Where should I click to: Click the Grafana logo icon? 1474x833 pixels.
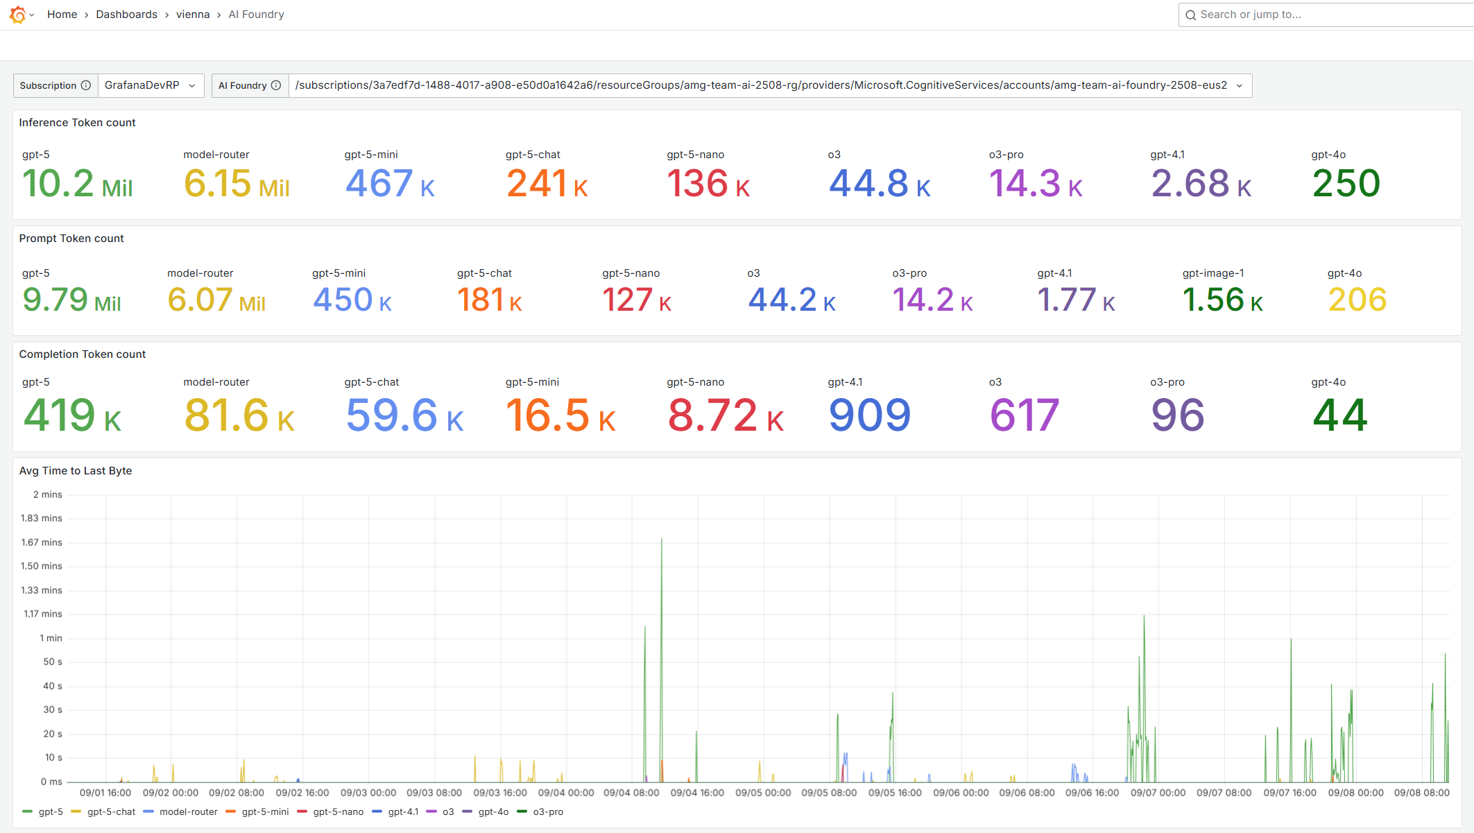(x=17, y=15)
